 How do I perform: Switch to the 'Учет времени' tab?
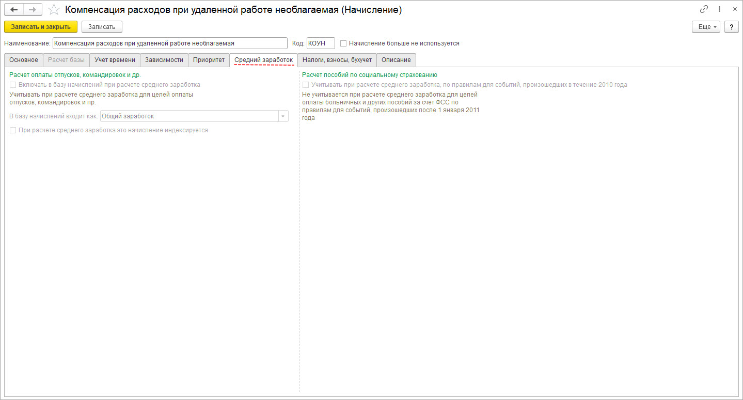pyautogui.click(x=115, y=60)
